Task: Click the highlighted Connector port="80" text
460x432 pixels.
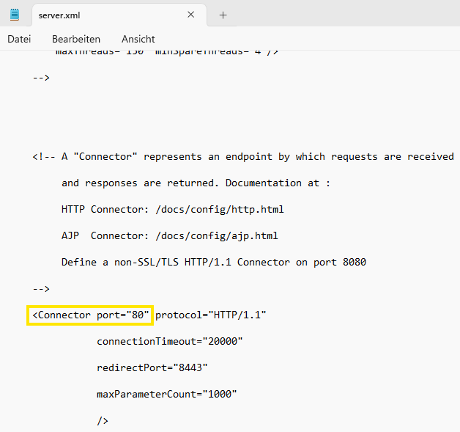Action: tap(90, 315)
